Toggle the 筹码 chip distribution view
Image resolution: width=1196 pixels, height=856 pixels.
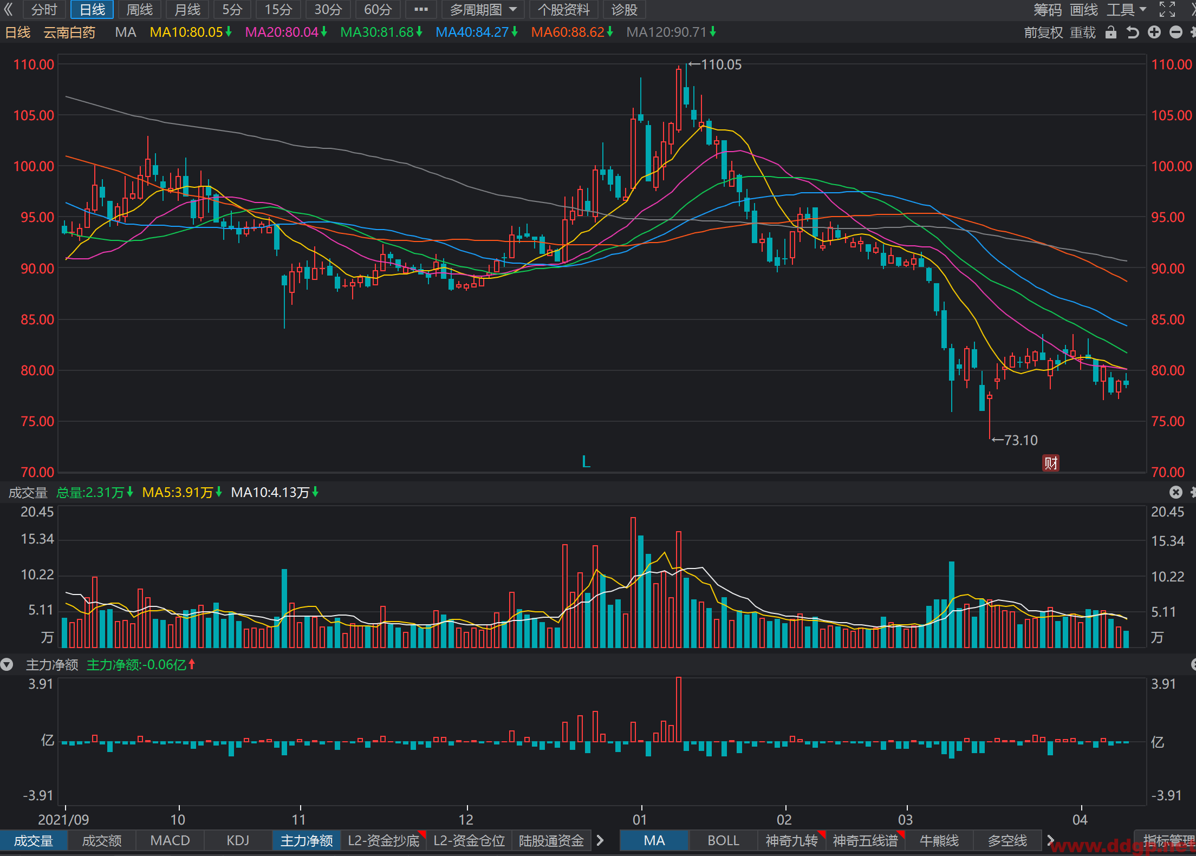(x=1048, y=9)
